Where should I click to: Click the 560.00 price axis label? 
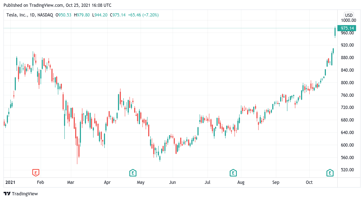[347, 157]
